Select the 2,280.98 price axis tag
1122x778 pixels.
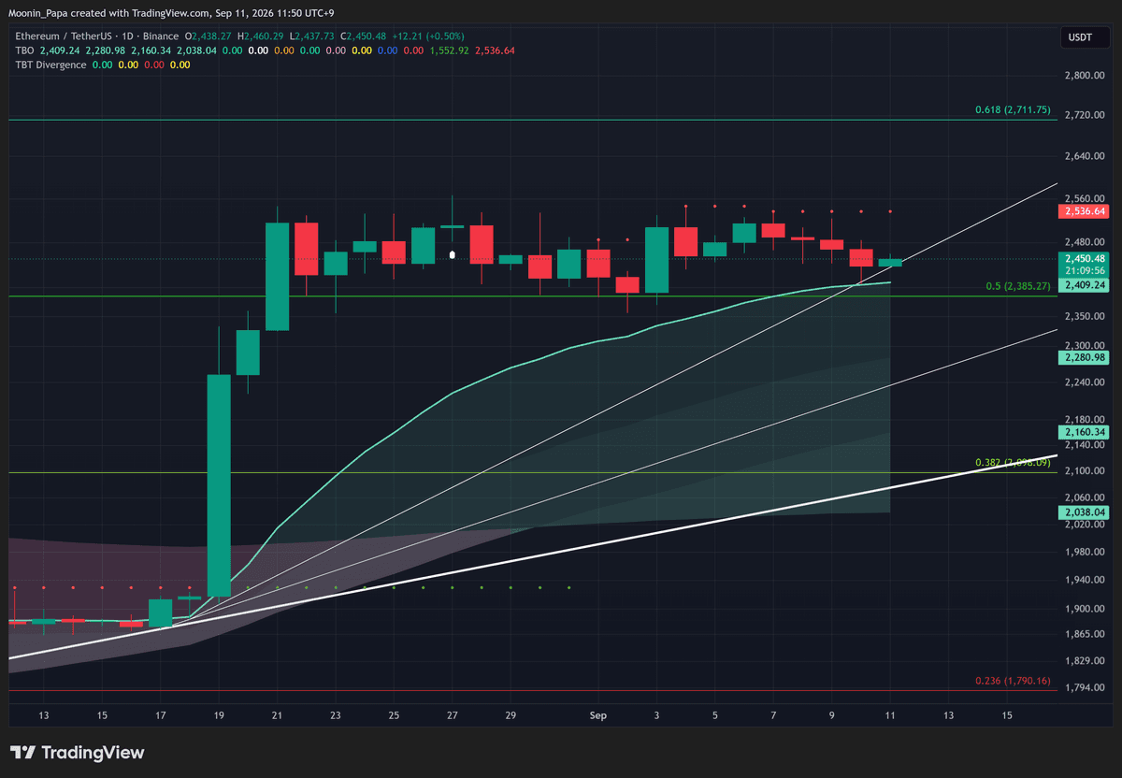pyautogui.click(x=1083, y=358)
